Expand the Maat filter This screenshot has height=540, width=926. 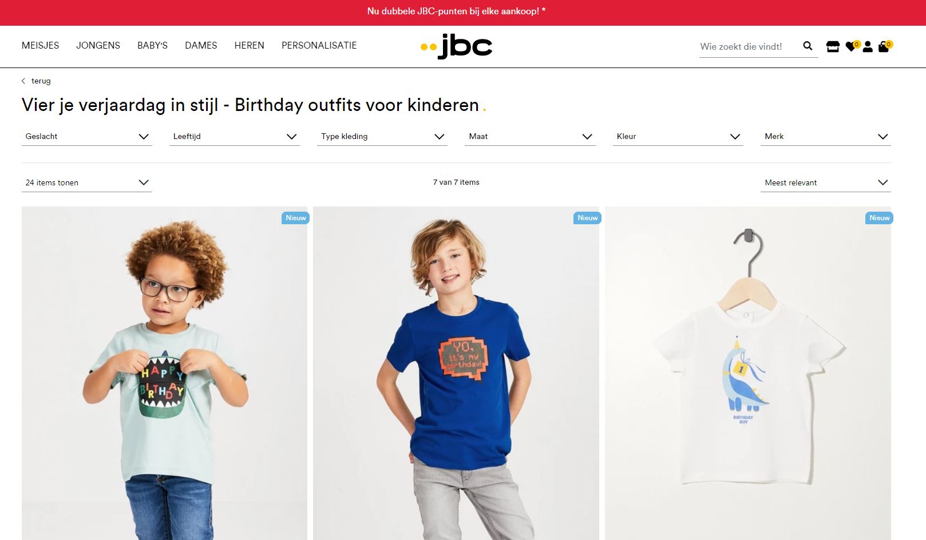(x=530, y=136)
